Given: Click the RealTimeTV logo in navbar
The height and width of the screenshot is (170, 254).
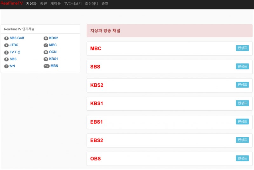Looking at the screenshot, I should (x=11, y=3).
